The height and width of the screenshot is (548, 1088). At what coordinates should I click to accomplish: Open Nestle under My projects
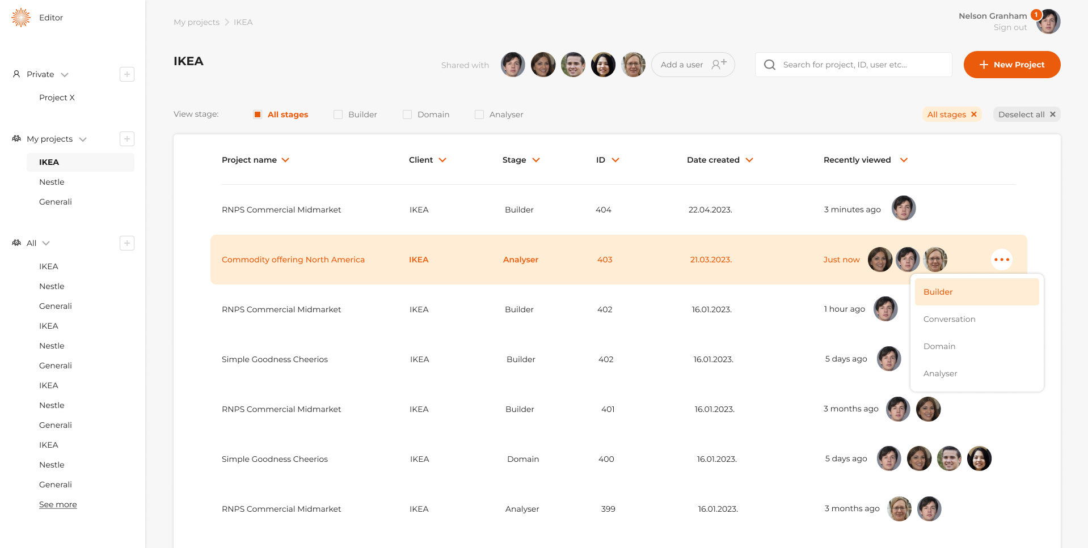(52, 182)
